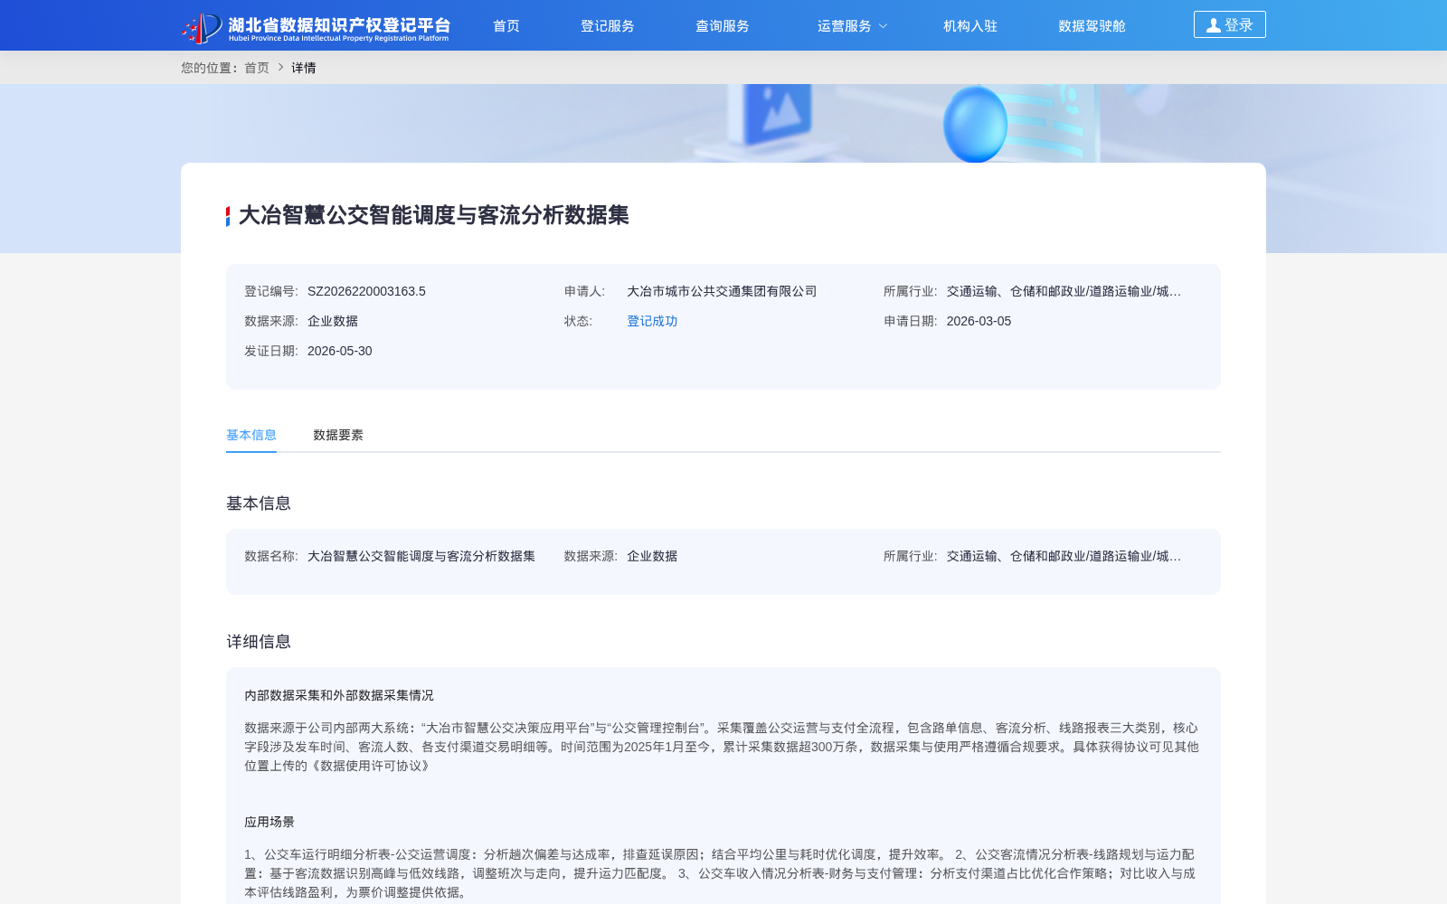
Task: Expand the 运营服务 dropdown chevron
Action: pos(884,26)
